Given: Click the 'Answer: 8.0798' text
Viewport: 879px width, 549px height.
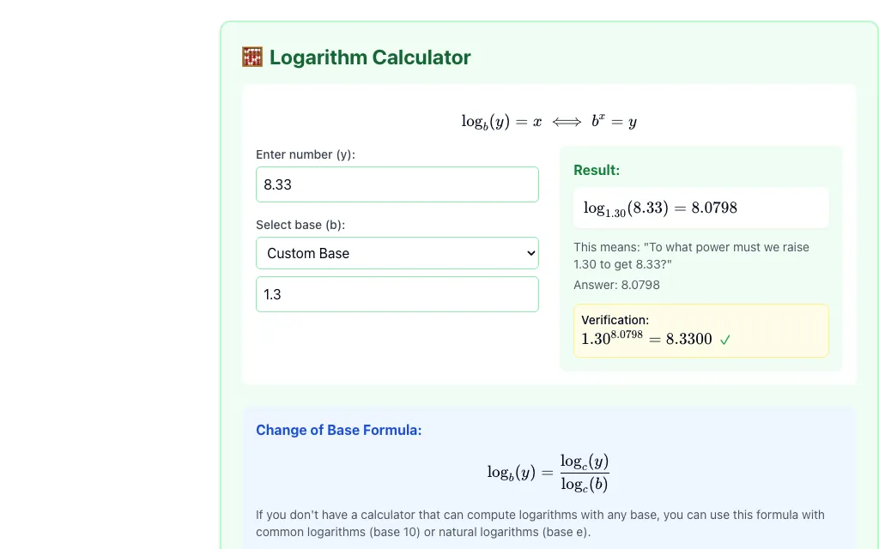Looking at the screenshot, I should point(616,285).
